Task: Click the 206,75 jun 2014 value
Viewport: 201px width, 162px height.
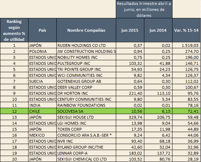Action: click(158, 117)
